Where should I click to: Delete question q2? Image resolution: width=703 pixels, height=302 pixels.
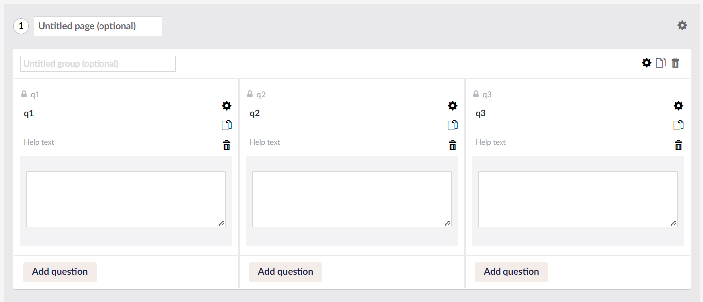pyautogui.click(x=453, y=145)
